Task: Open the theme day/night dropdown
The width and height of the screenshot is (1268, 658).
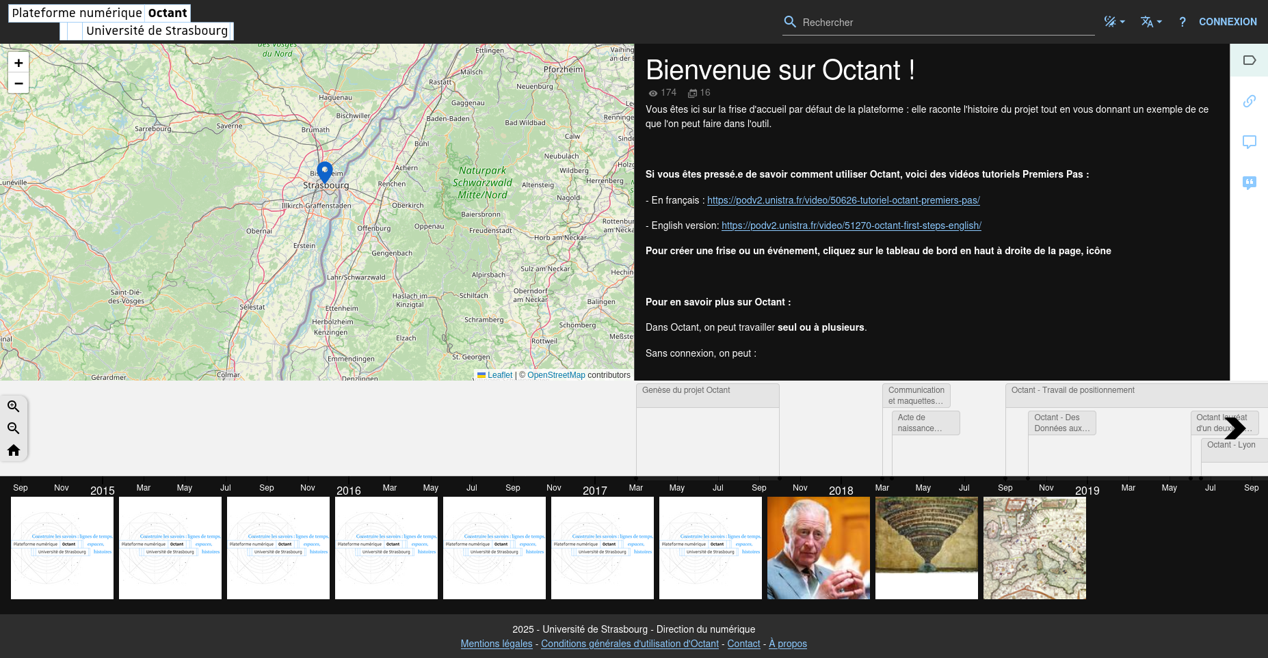Action: 1113,22
